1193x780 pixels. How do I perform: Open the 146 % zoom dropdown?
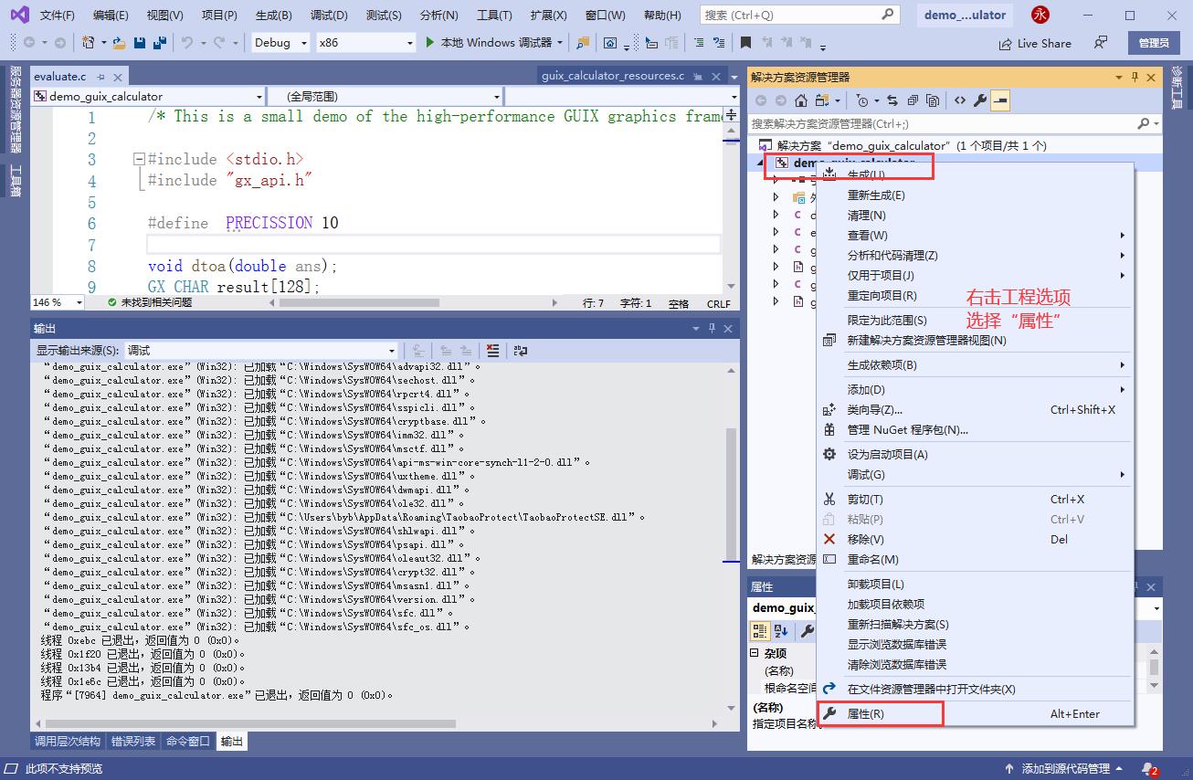pos(58,302)
